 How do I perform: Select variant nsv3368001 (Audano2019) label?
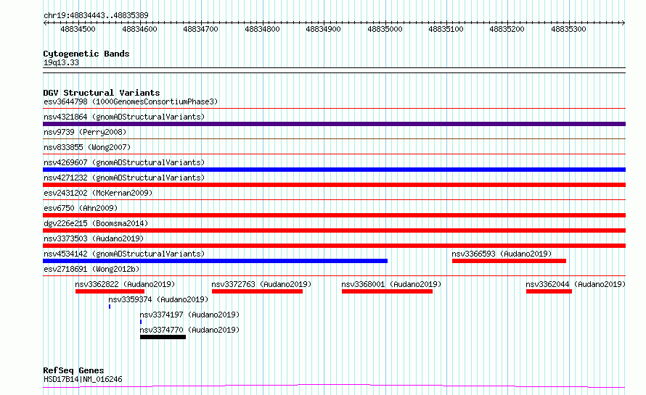tap(391, 284)
